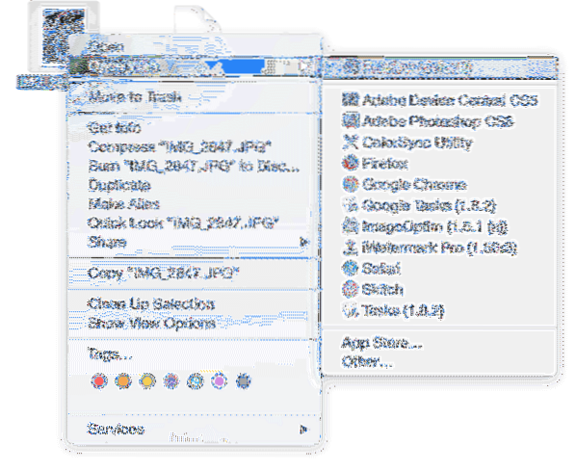Apply the red tag color
The width and height of the screenshot is (576, 471).
click(x=99, y=381)
